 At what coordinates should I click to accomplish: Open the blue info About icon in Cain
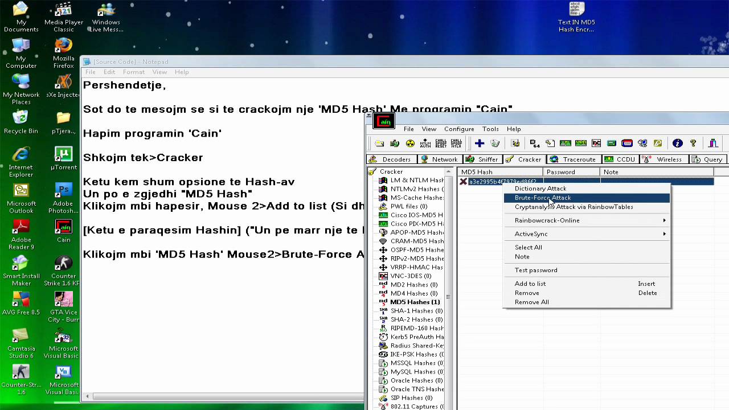coord(677,143)
